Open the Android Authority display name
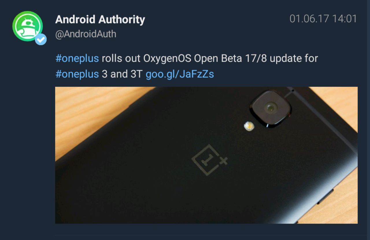 click(x=100, y=19)
